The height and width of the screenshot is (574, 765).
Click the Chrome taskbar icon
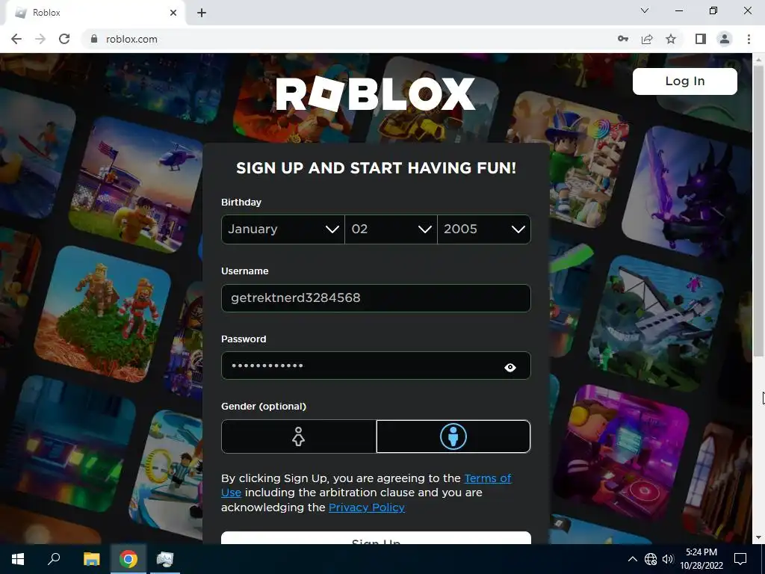coord(128,559)
